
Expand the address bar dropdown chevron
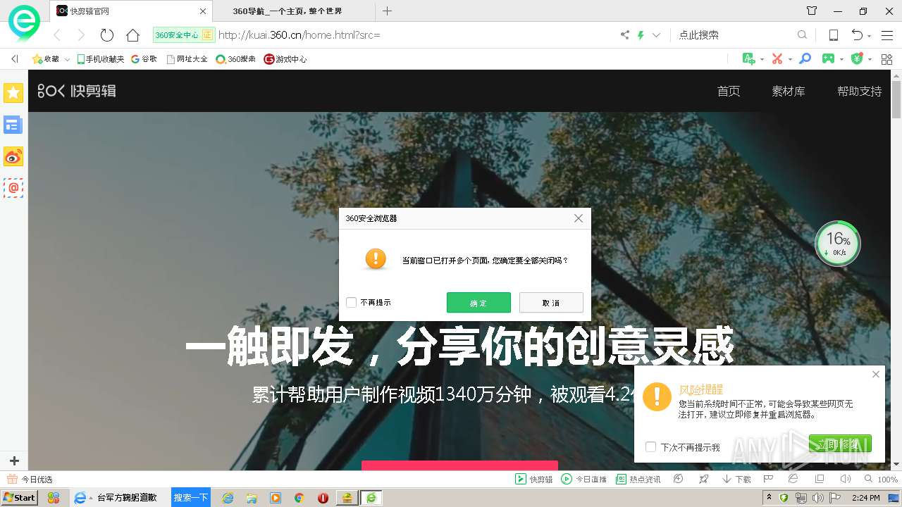656,35
